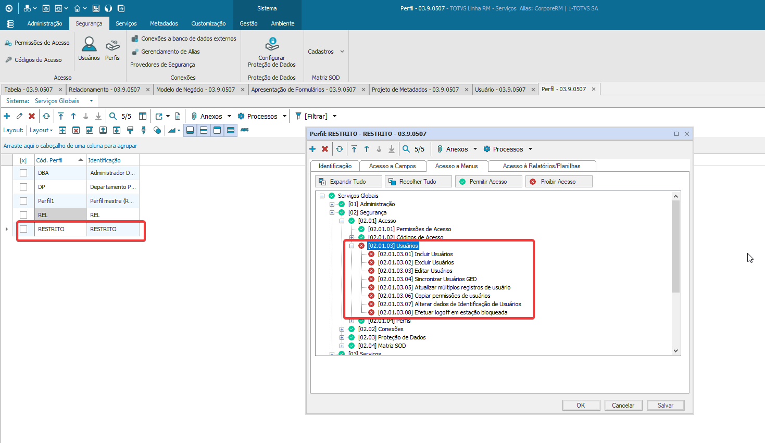Click the main toolbar columns layout icon
Viewport: 765px width, 443px height.
click(x=143, y=116)
